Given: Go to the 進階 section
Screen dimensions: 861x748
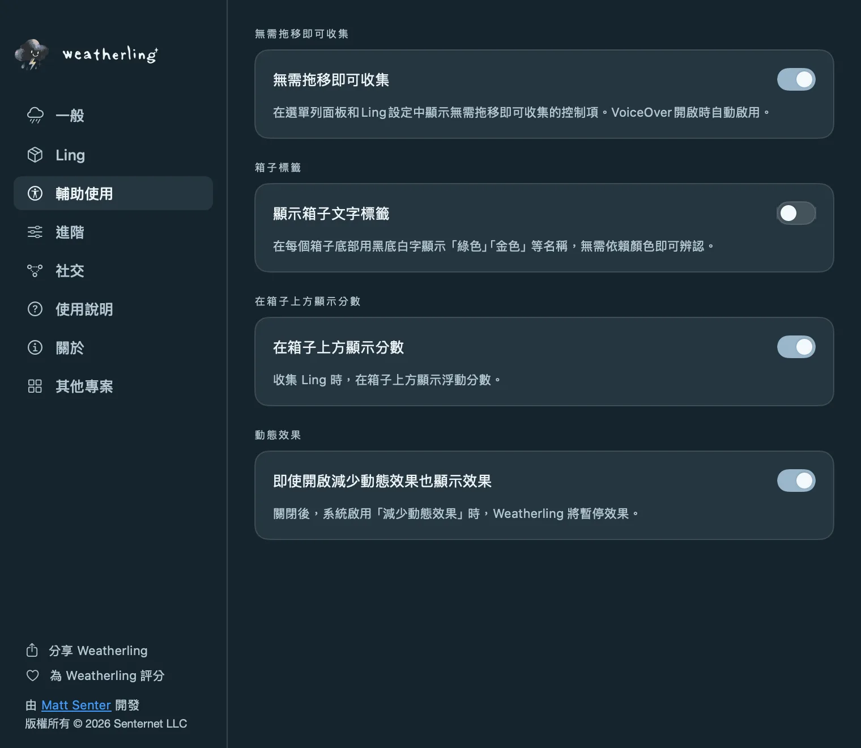Looking at the screenshot, I should coord(113,232).
